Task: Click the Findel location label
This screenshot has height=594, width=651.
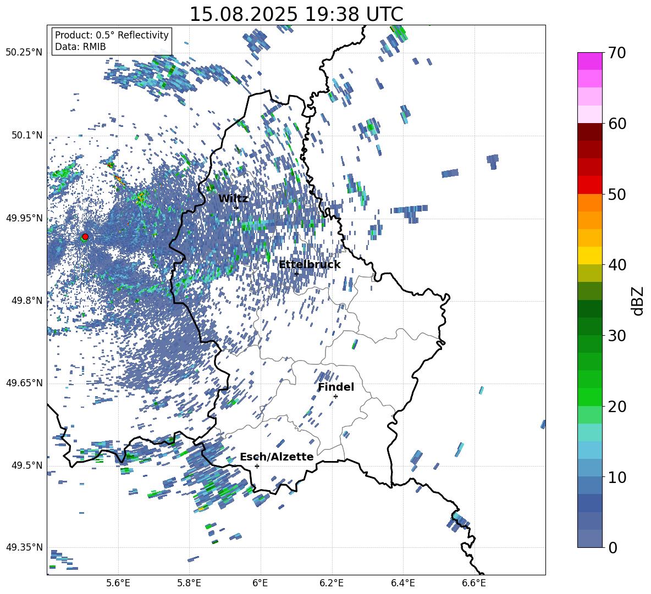Action: [336, 387]
